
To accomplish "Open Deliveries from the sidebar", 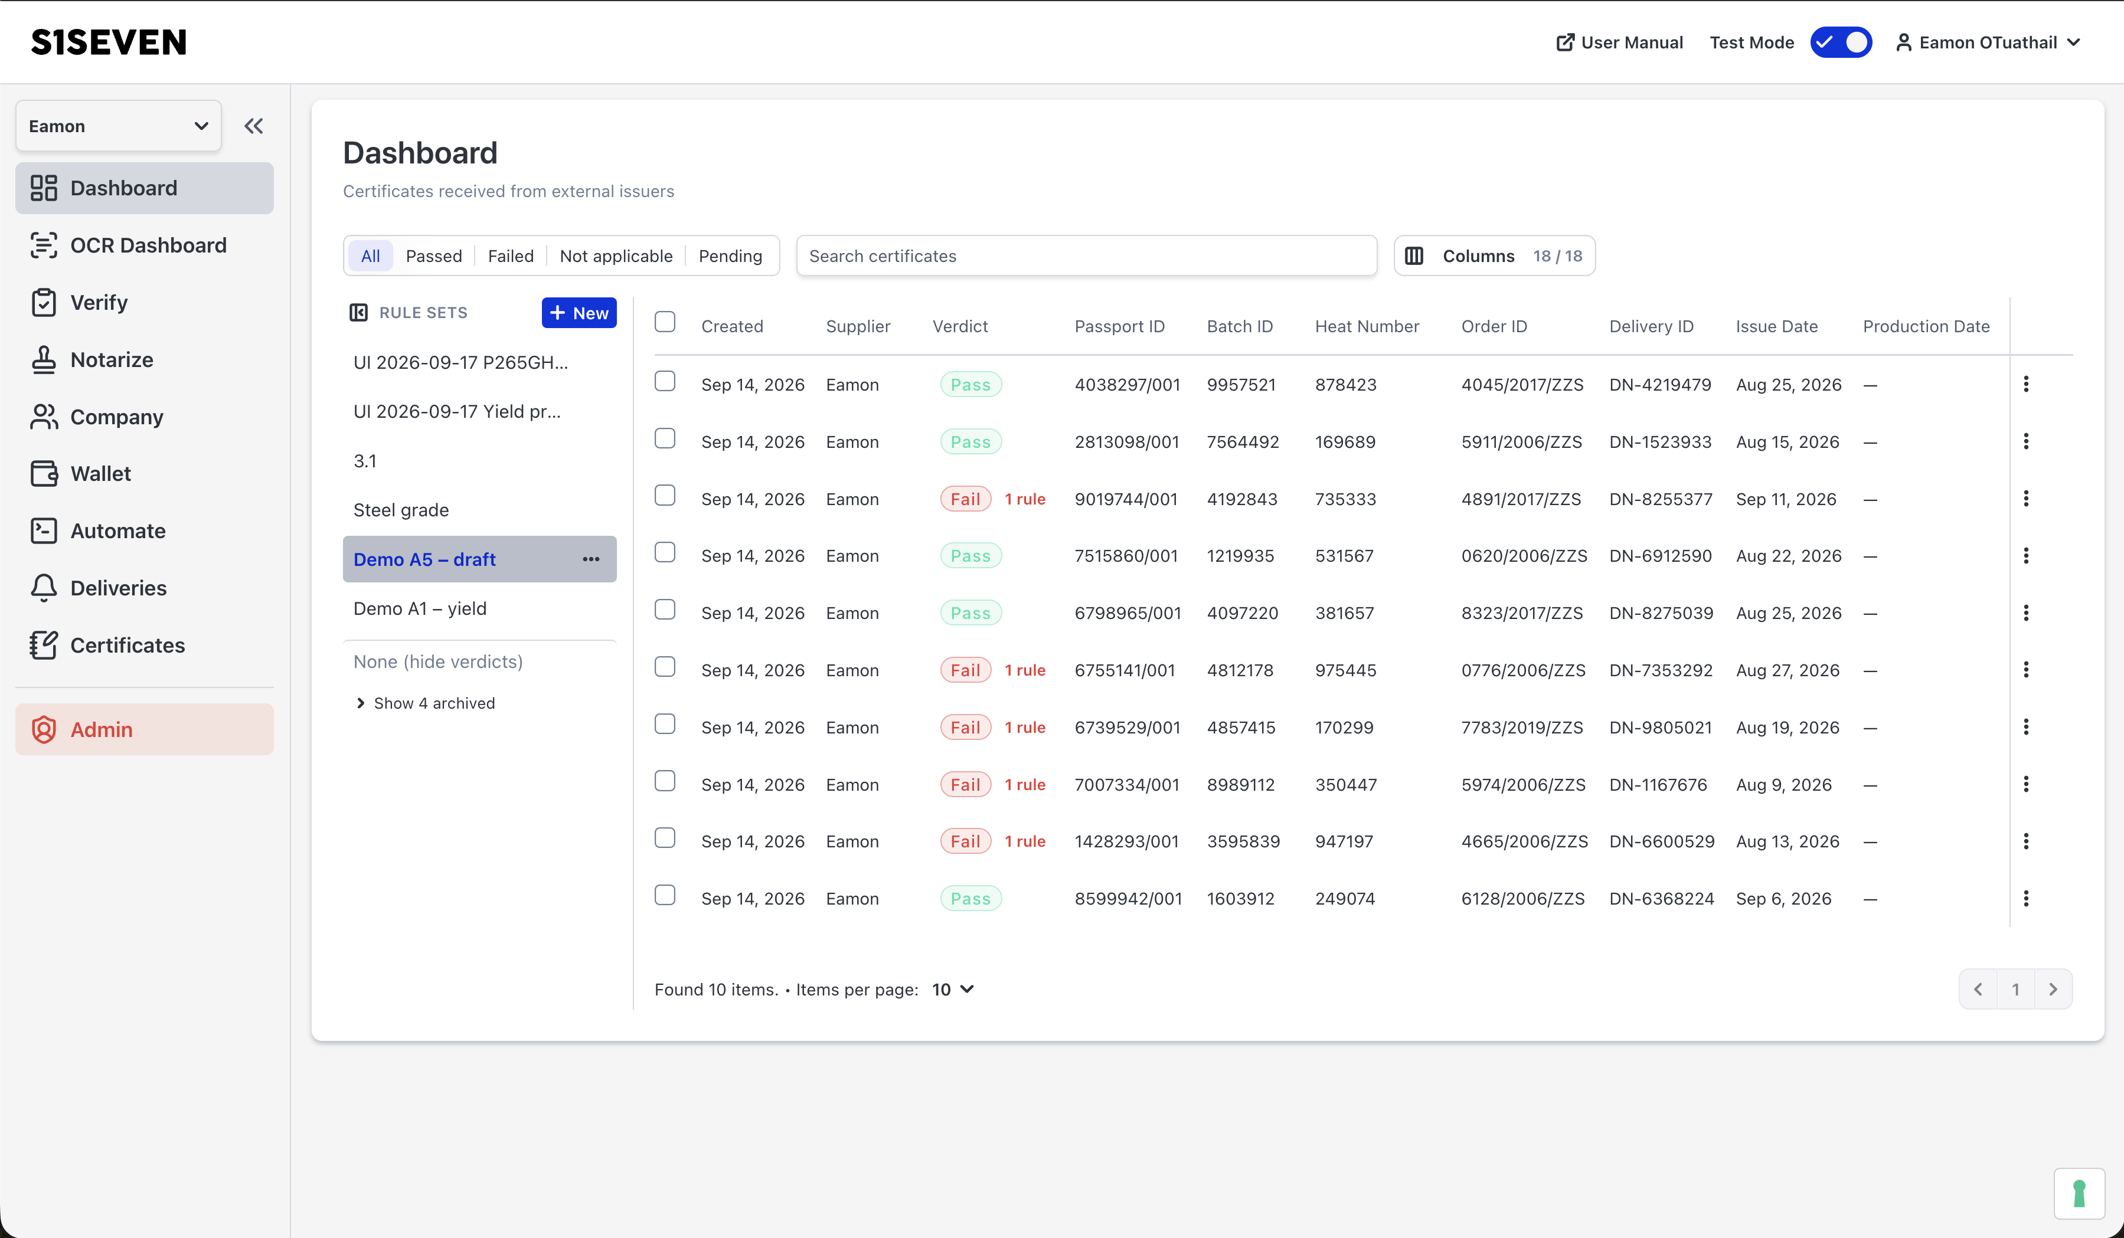I will (x=144, y=588).
